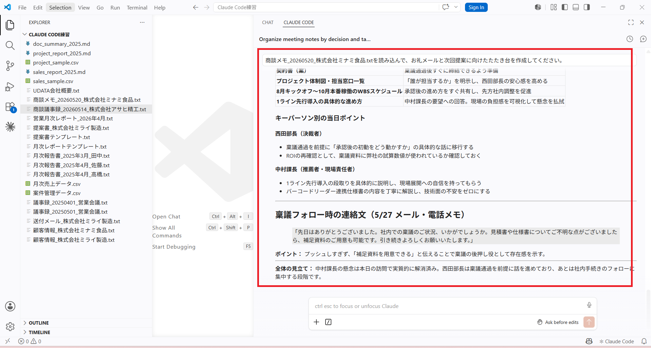651x348 pixels.
Task: Open the Search view in activity bar
Action: [x=10, y=45]
